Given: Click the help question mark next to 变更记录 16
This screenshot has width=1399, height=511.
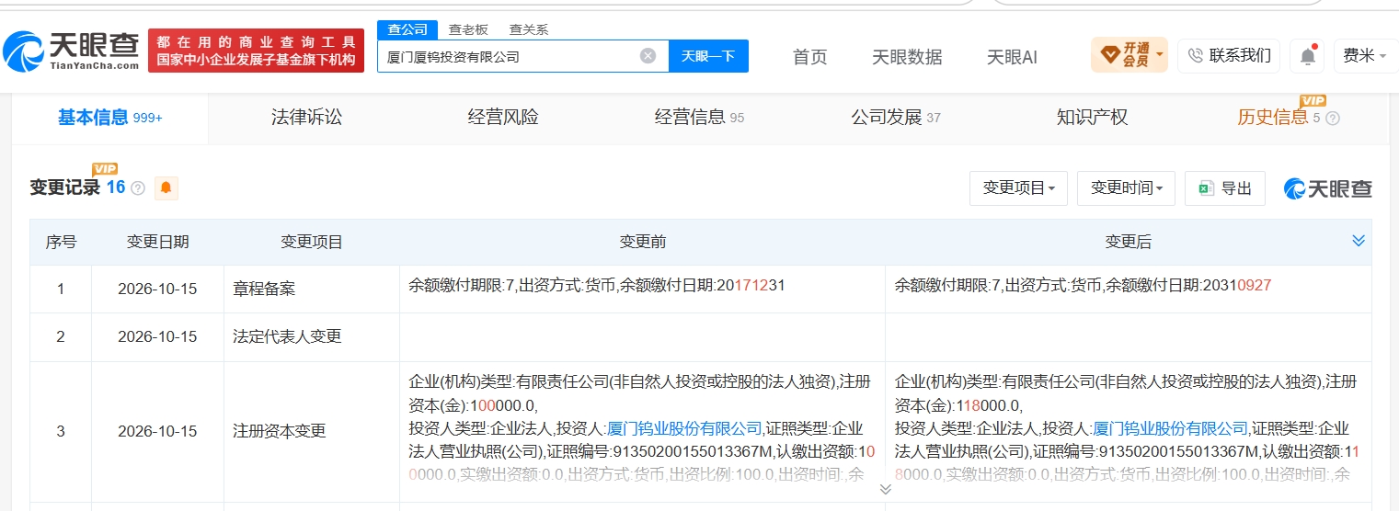Looking at the screenshot, I should tap(138, 188).
